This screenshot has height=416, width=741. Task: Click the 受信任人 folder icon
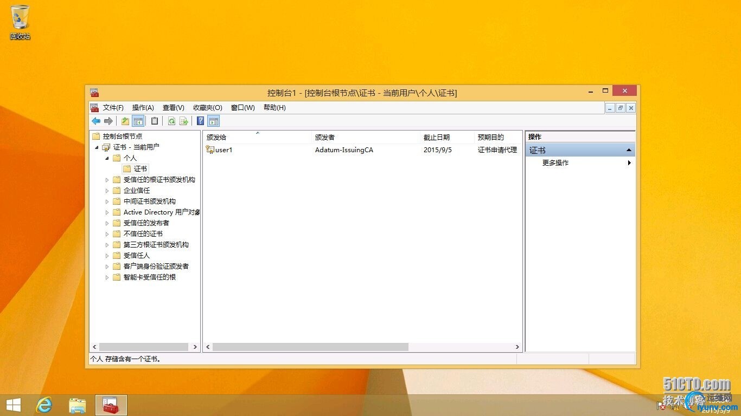pos(117,256)
